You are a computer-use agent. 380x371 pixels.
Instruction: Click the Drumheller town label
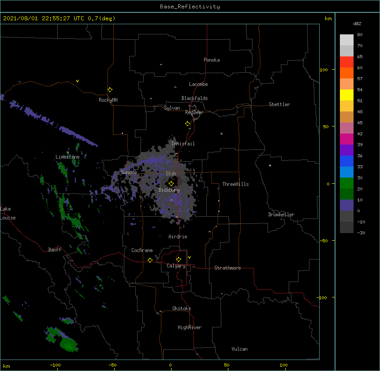[x=281, y=215]
